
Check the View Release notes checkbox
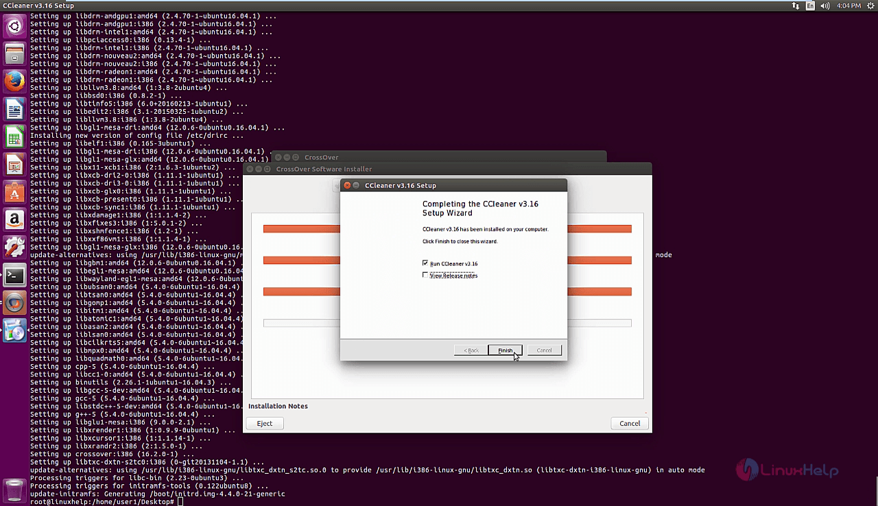point(426,275)
